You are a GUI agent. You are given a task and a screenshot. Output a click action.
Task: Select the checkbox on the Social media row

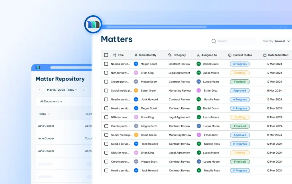106,90
